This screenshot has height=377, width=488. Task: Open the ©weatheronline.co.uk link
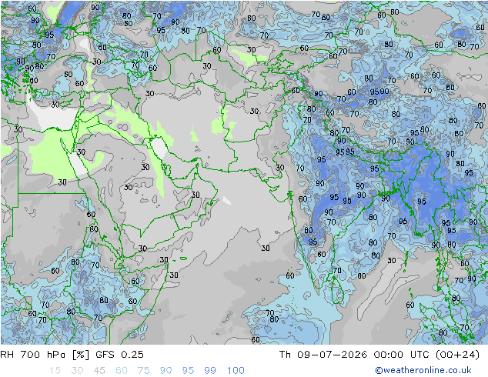423,370
